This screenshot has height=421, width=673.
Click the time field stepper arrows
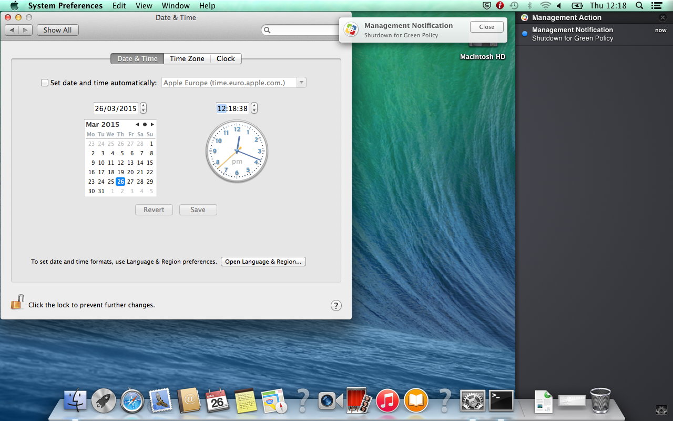254,108
